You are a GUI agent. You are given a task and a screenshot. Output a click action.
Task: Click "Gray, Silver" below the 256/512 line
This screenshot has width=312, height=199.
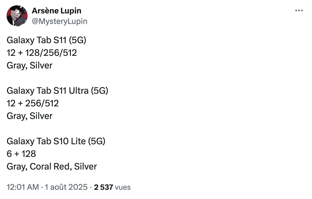tap(29, 116)
